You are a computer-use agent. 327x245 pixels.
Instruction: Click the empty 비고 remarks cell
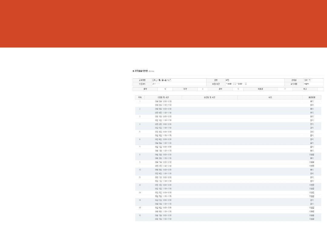click(x=320, y=89)
